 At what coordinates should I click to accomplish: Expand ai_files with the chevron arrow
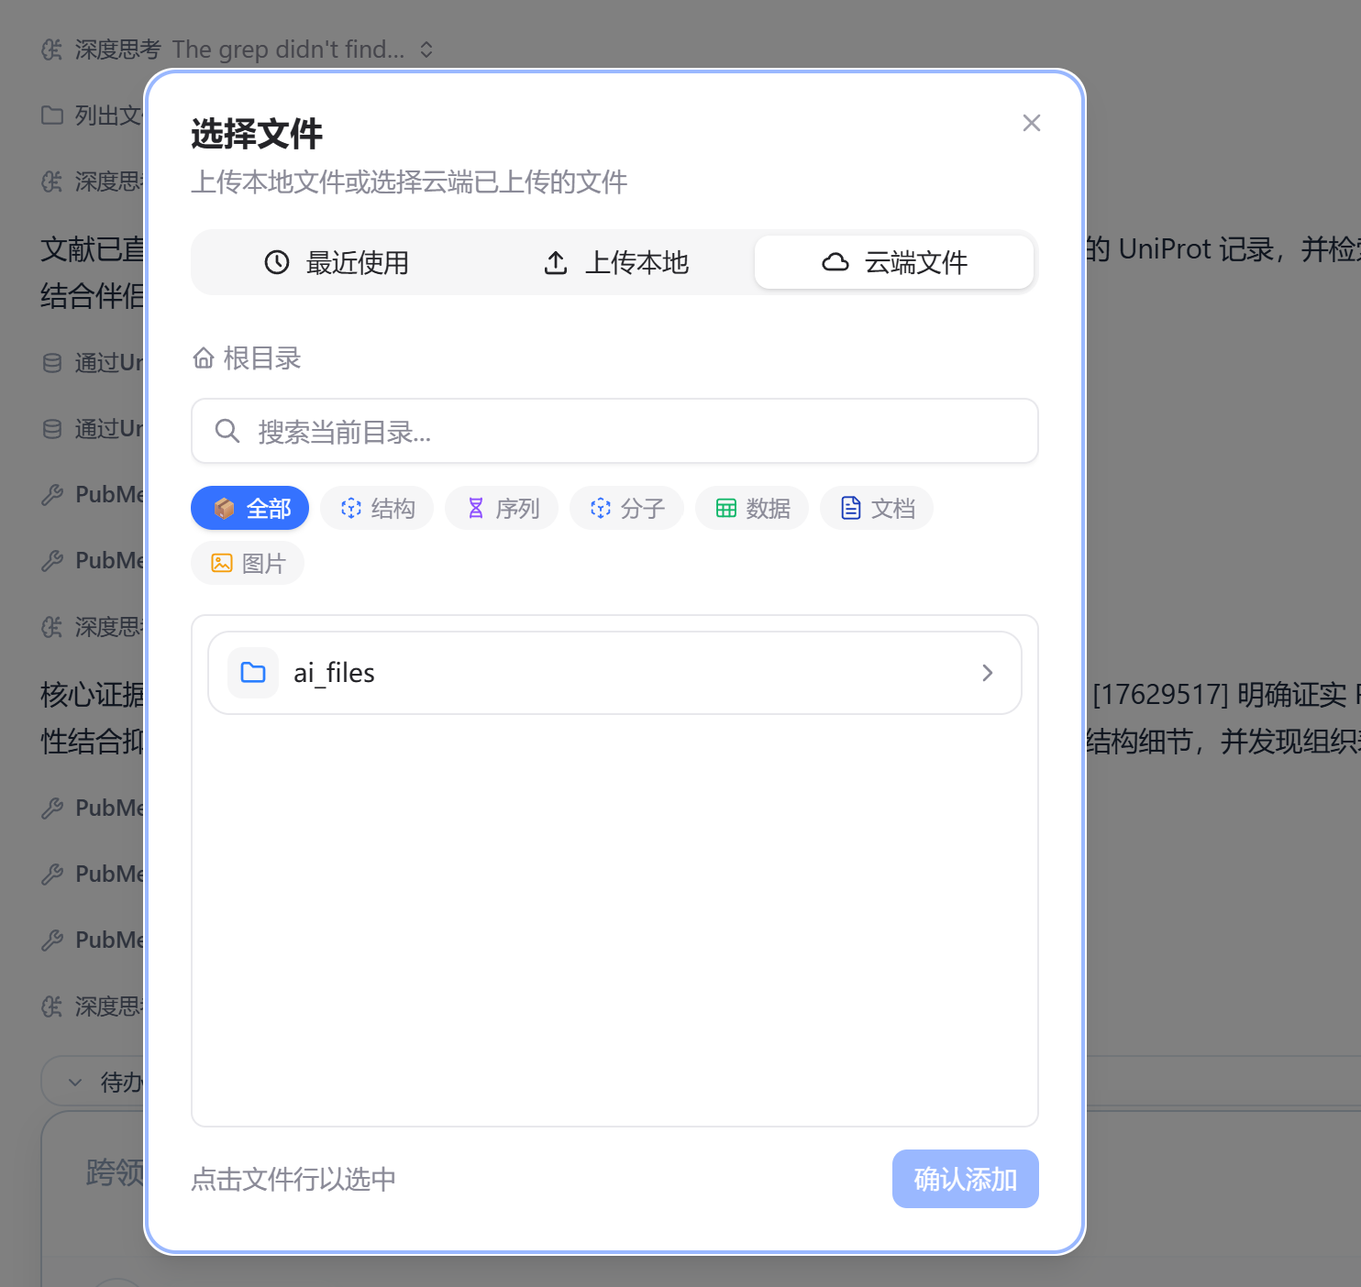click(988, 673)
